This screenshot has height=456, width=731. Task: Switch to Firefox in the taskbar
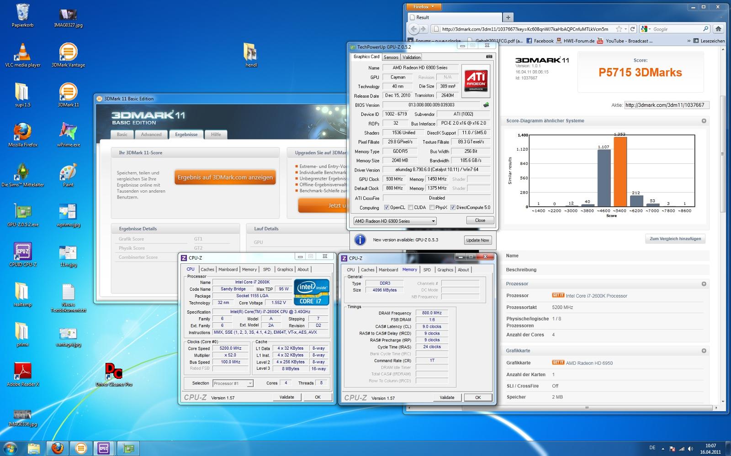(x=58, y=448)
